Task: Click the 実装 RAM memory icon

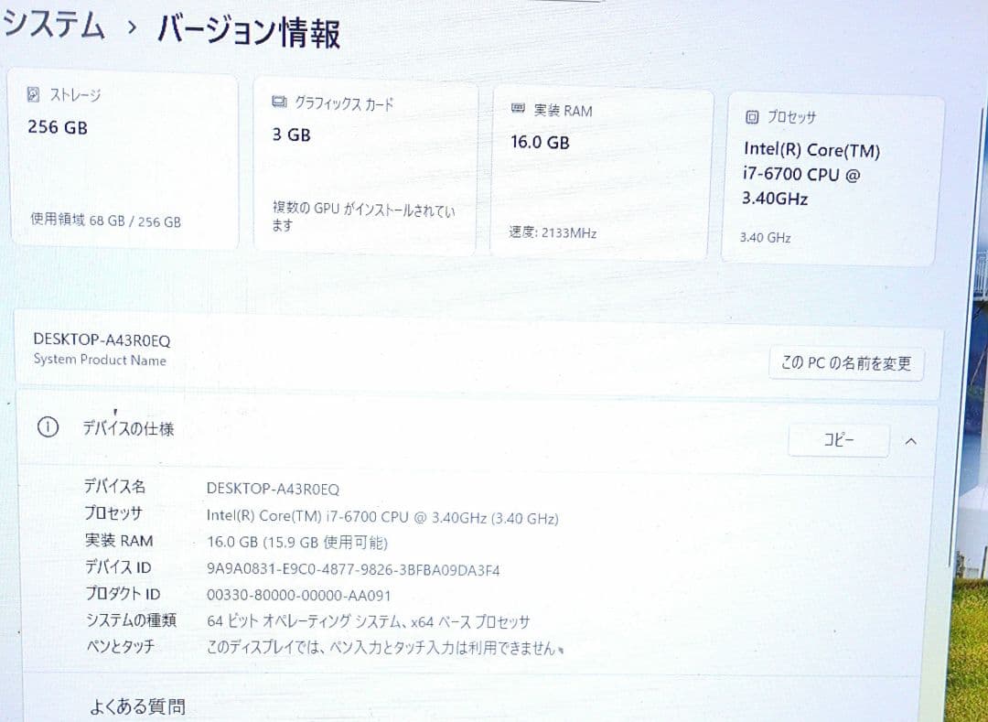Action: point(517,111)
